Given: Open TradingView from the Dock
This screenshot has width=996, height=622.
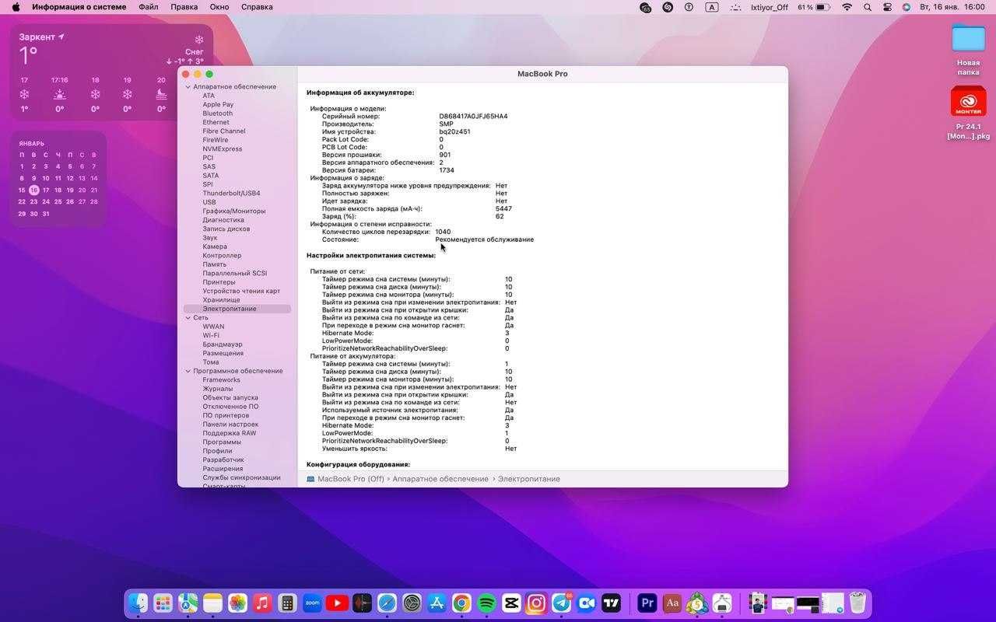Looking at the screenshot, I should click(611, 603).
